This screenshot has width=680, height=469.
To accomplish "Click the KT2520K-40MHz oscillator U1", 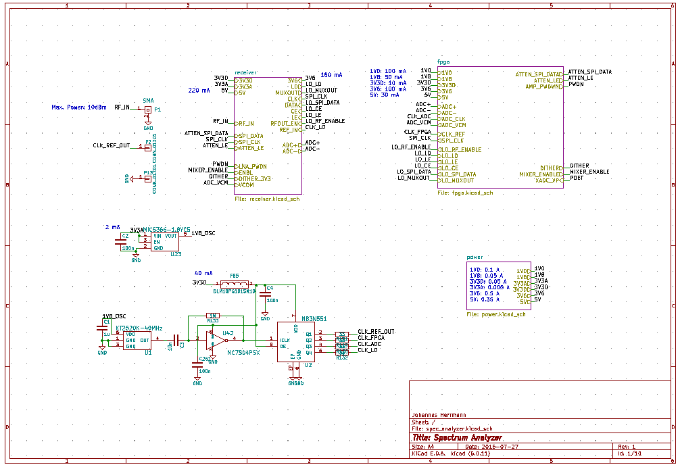I will [137, 341].
